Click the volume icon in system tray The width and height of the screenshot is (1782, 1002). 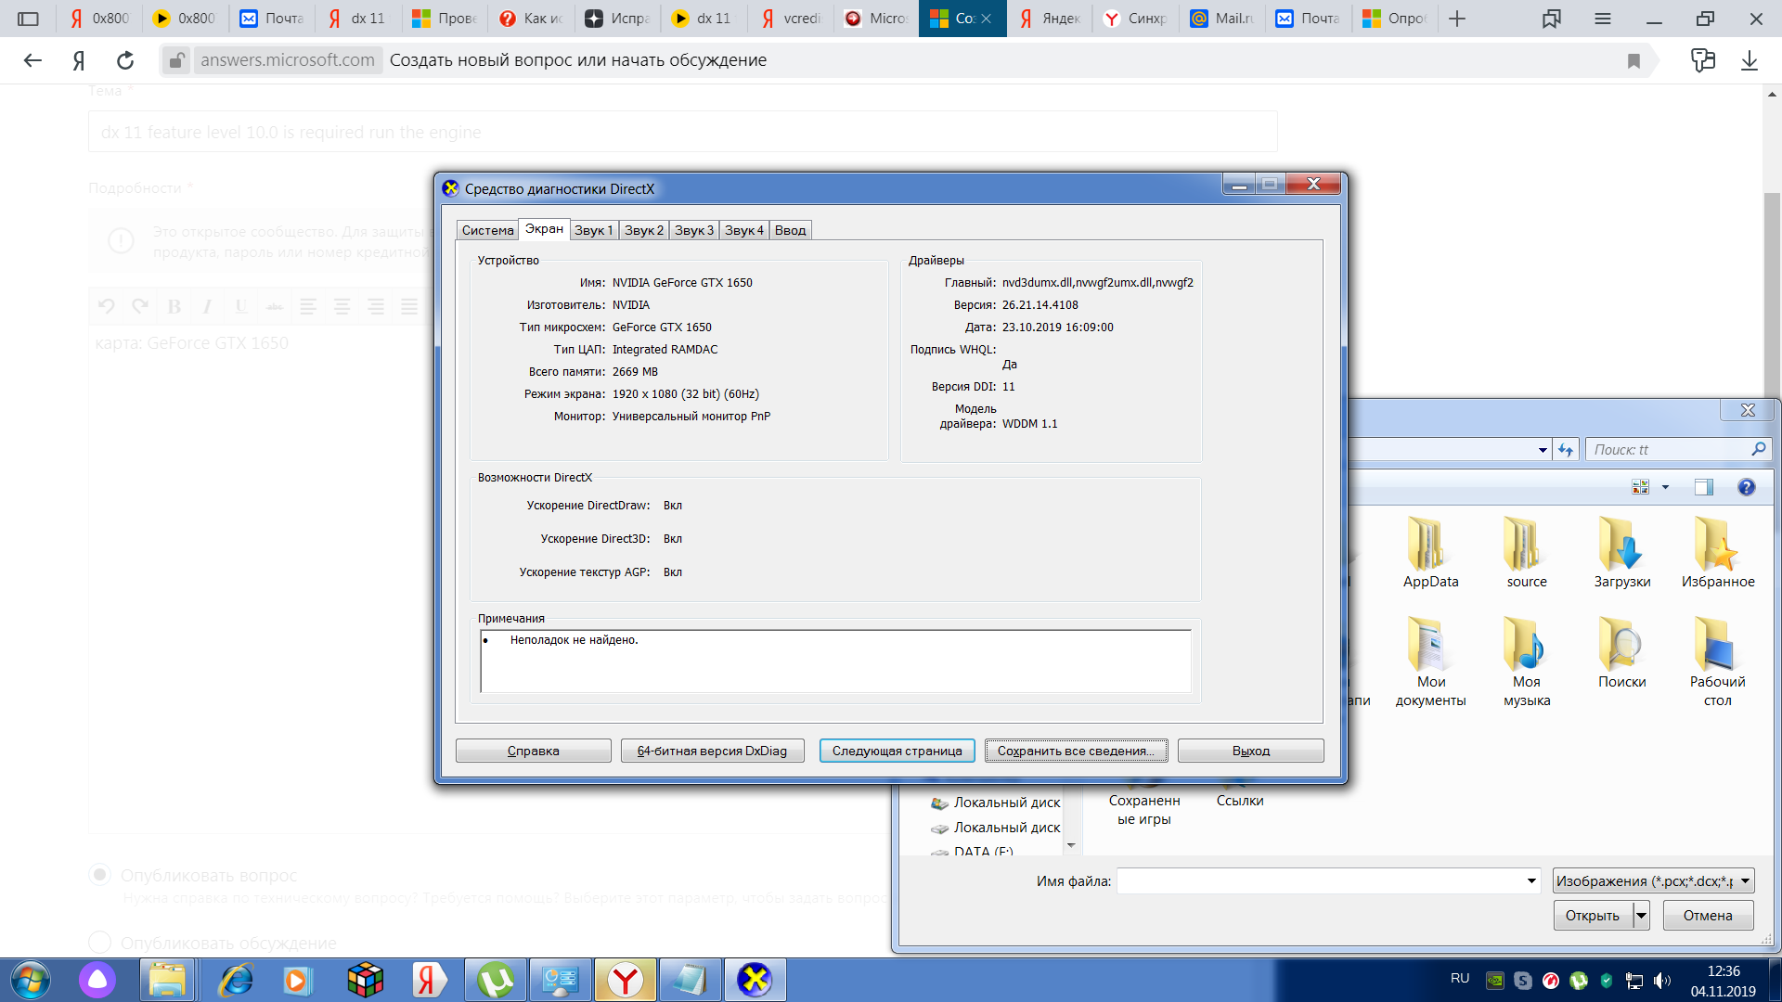tap(1661, 981)
